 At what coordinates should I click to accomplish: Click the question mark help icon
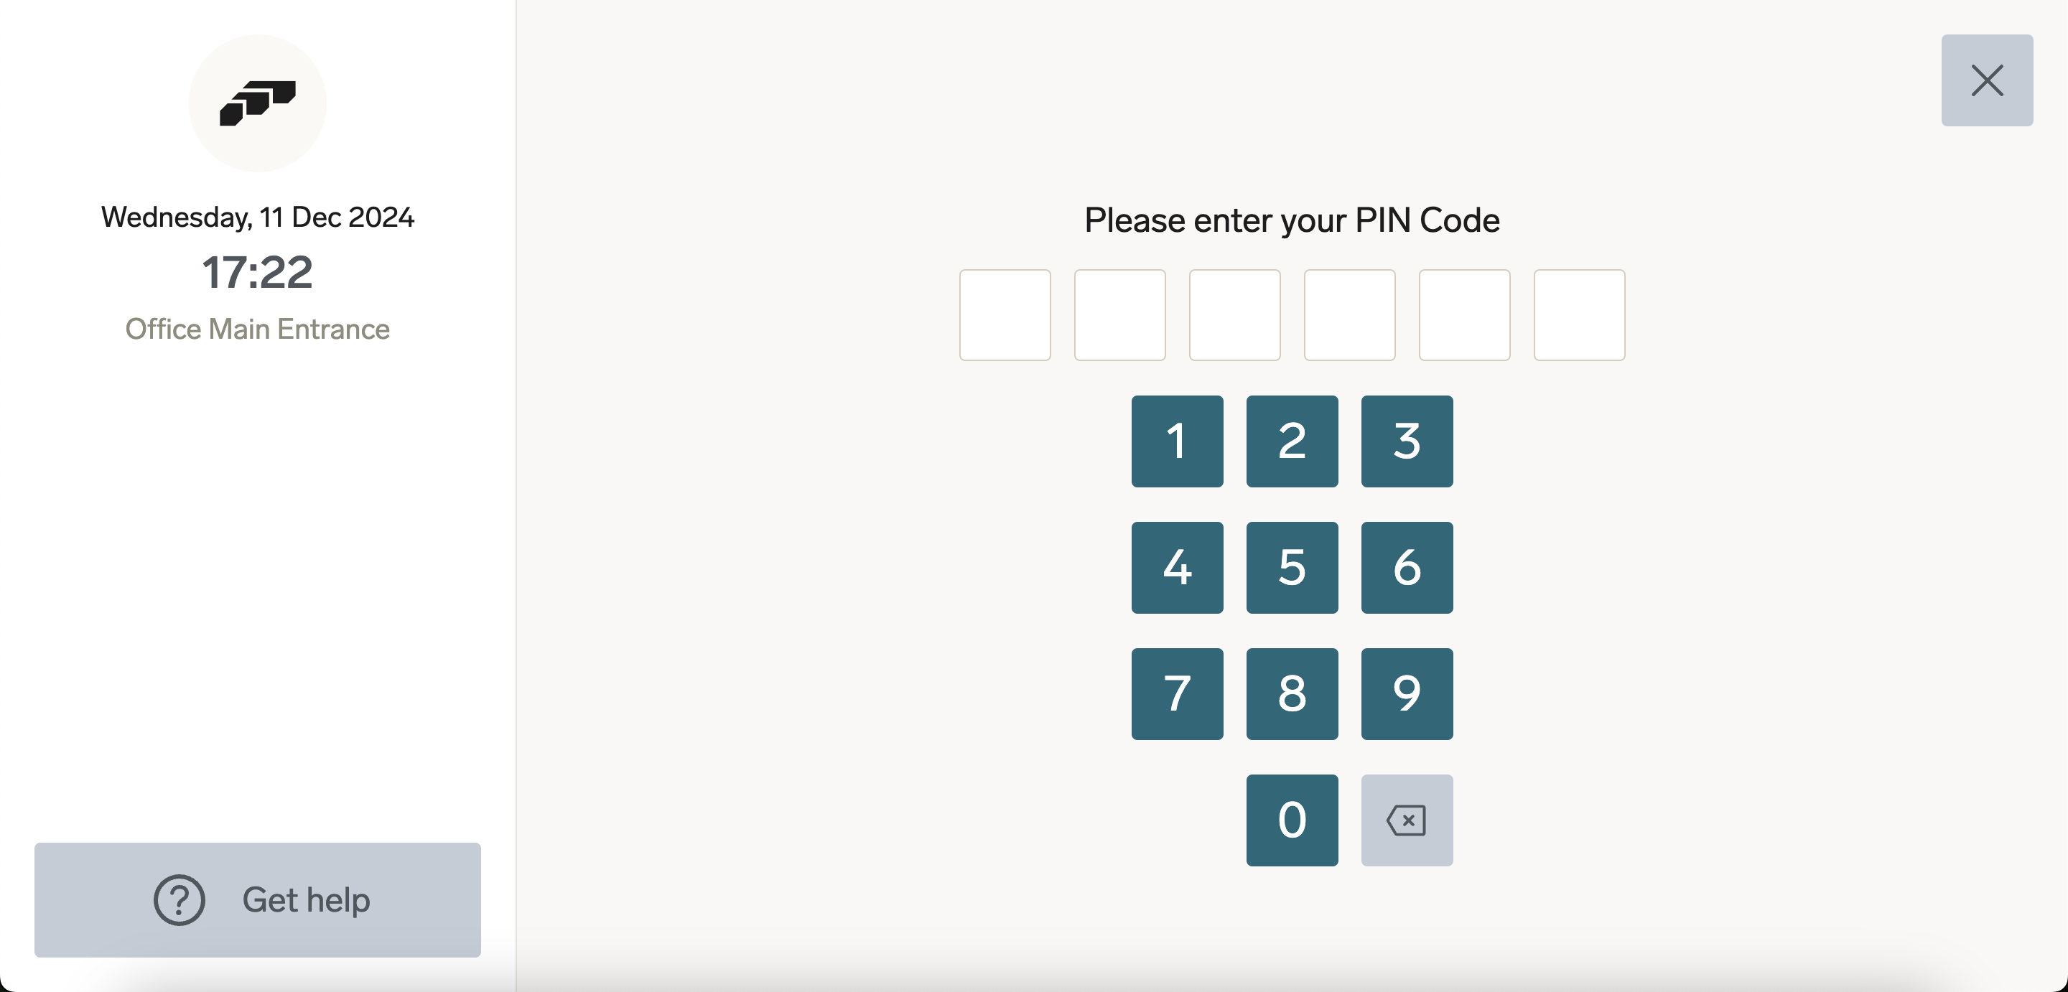click(178, 901)
